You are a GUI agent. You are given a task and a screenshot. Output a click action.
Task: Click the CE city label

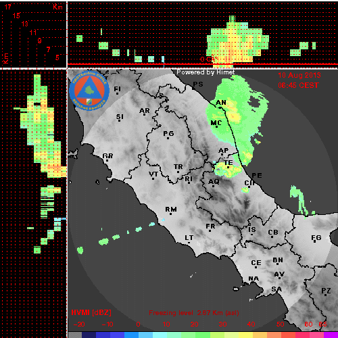(x=256, y=263)
